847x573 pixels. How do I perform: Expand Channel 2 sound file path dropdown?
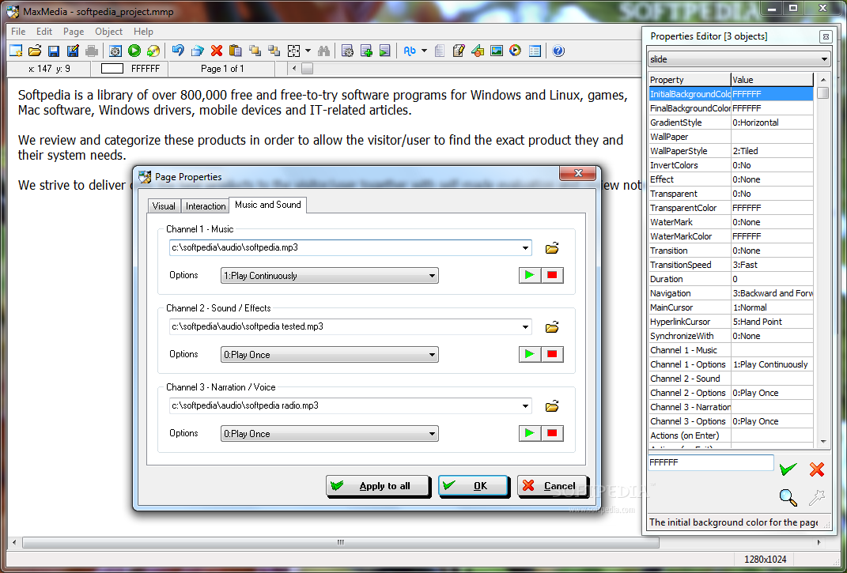pos(525,326)
